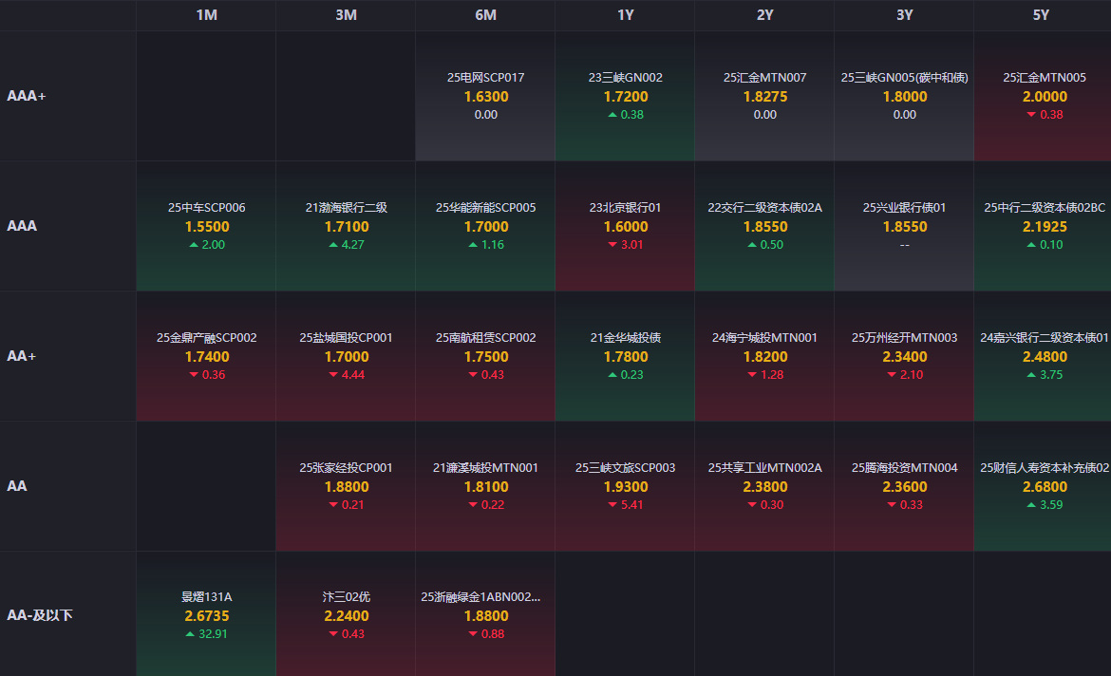Viewport: 1111px width, 676px height.
Task: Click the AA rating row label
Action: tap(17, 486)
